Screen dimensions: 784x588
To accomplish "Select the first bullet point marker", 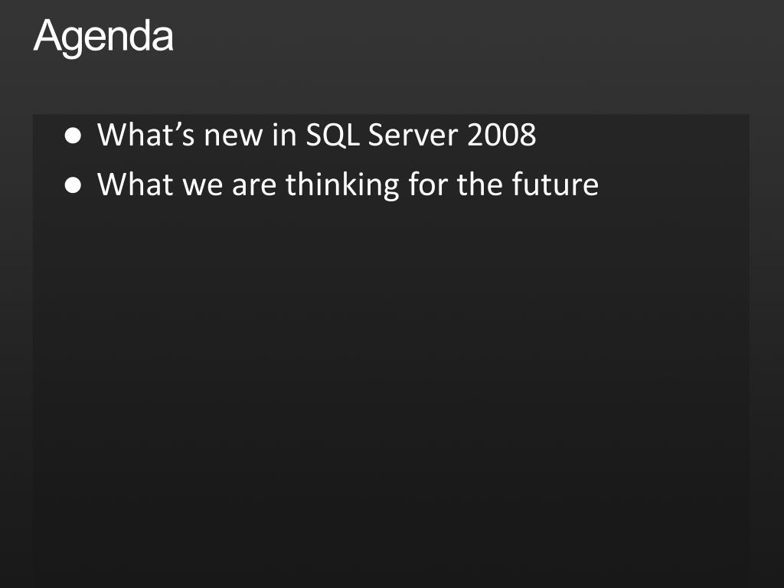I will (x=73, y=136).
